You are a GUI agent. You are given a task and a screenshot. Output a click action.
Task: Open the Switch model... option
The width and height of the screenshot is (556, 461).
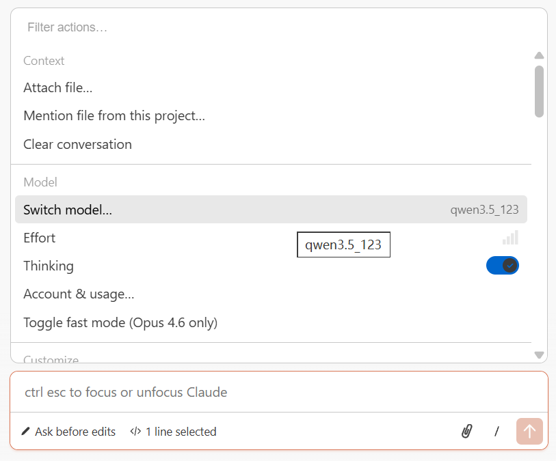click(x=271, y=209)
